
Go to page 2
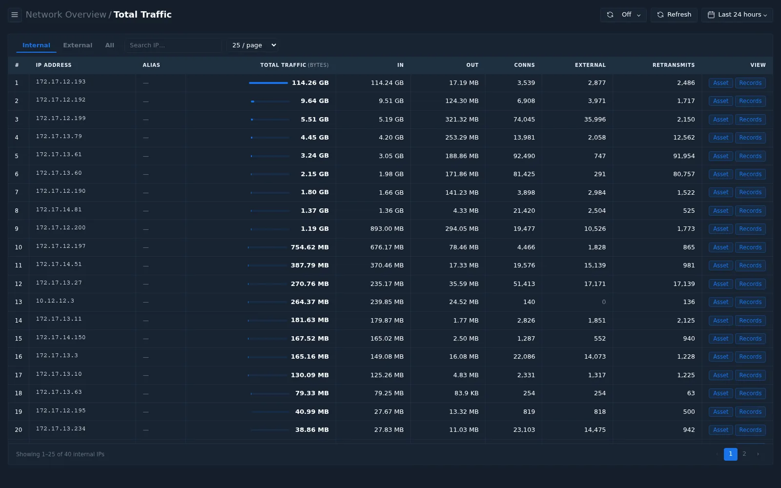[x=744, y=454]
